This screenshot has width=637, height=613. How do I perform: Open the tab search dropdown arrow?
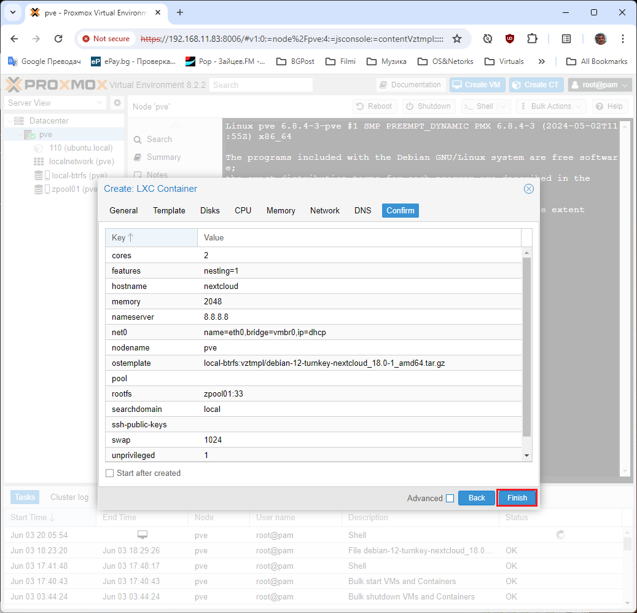(x=13, y=12)
